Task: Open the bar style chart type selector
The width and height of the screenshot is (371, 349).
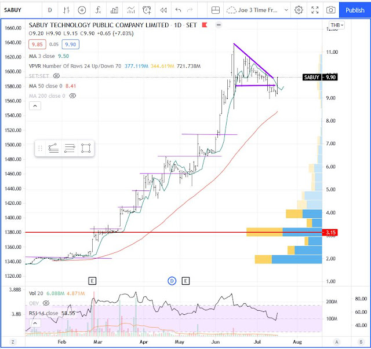Action: point(67,10)
